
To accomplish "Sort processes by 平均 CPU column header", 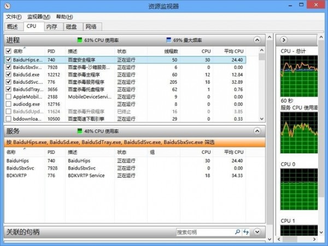I will click(x=233, y=51).
